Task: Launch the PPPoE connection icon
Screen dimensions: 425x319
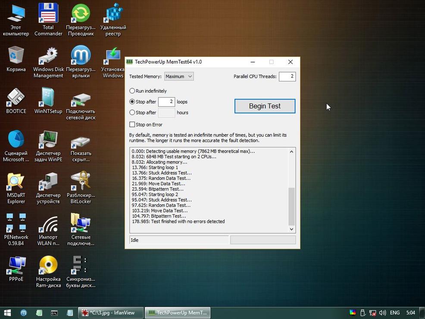Action: point(16,268)
